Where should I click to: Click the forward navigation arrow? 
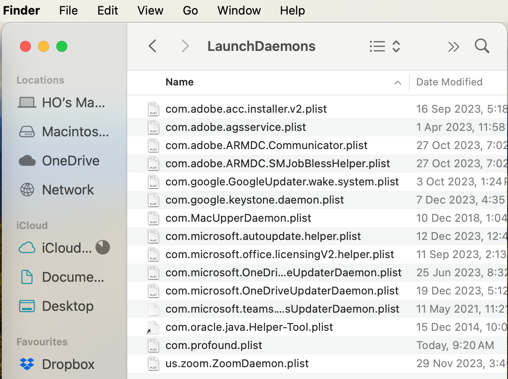pos(185,46)
